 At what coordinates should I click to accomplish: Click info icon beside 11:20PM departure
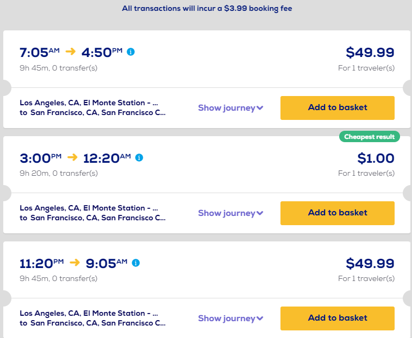(136, 263)
